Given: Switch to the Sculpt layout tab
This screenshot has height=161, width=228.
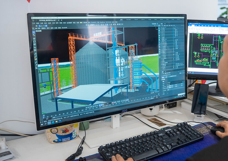Looking at the screenshot, I should click(x=149, y=19).
